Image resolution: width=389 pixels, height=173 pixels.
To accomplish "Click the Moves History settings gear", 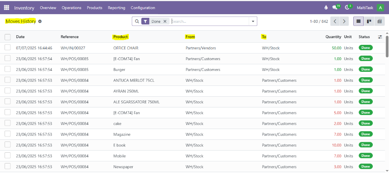I will (x=40, y=21).
